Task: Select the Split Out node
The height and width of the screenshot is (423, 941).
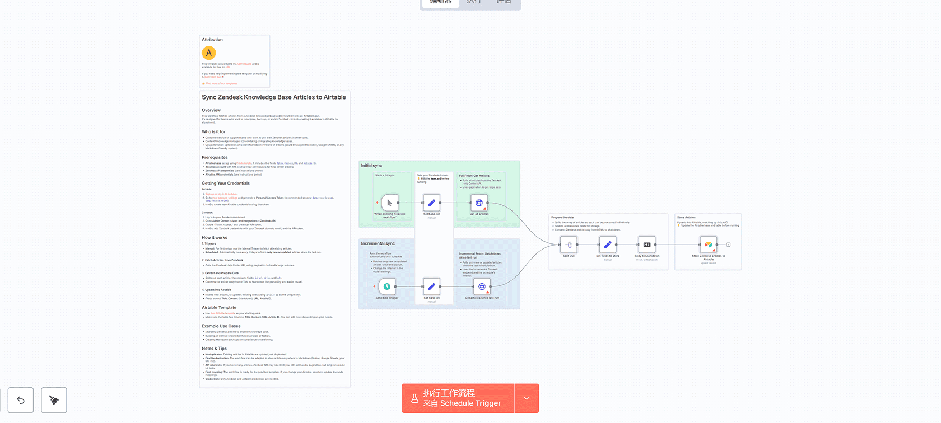Action: pos(569,245)
